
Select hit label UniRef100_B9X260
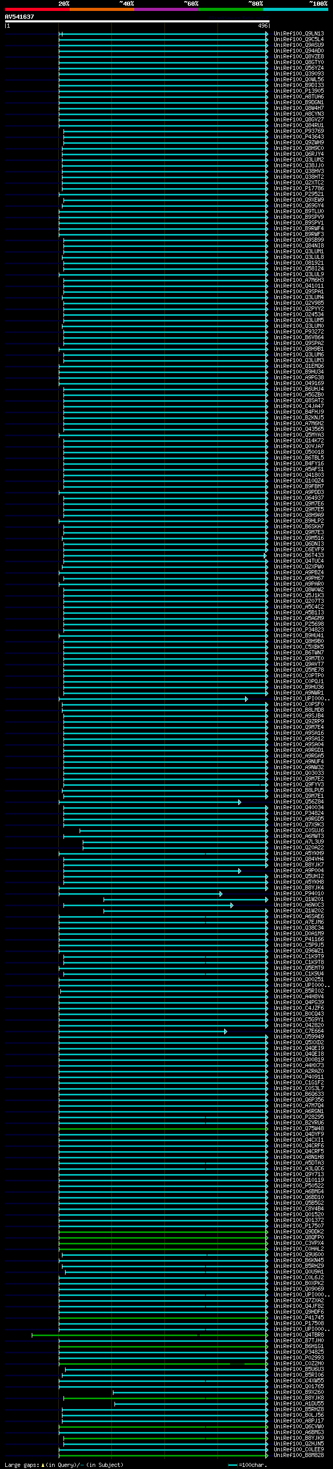299,1392
